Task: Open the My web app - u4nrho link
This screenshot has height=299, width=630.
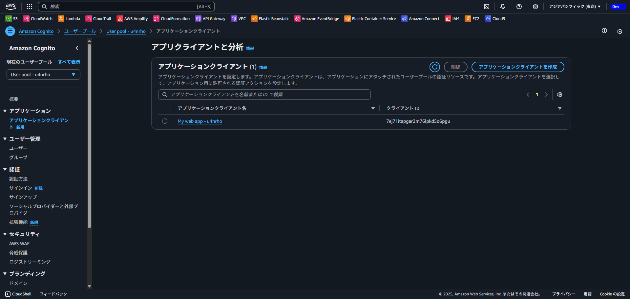Action: click(200, 121)
